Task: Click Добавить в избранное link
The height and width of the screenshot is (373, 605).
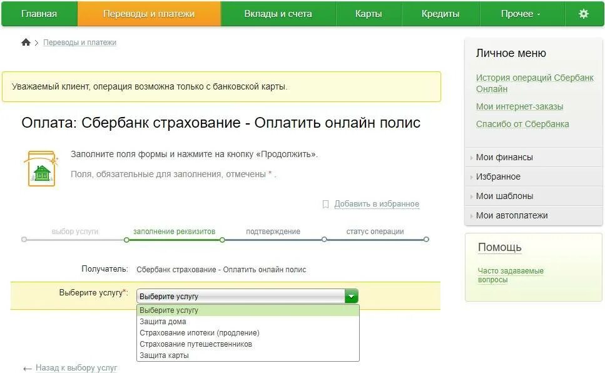Action: coord(377,204)
